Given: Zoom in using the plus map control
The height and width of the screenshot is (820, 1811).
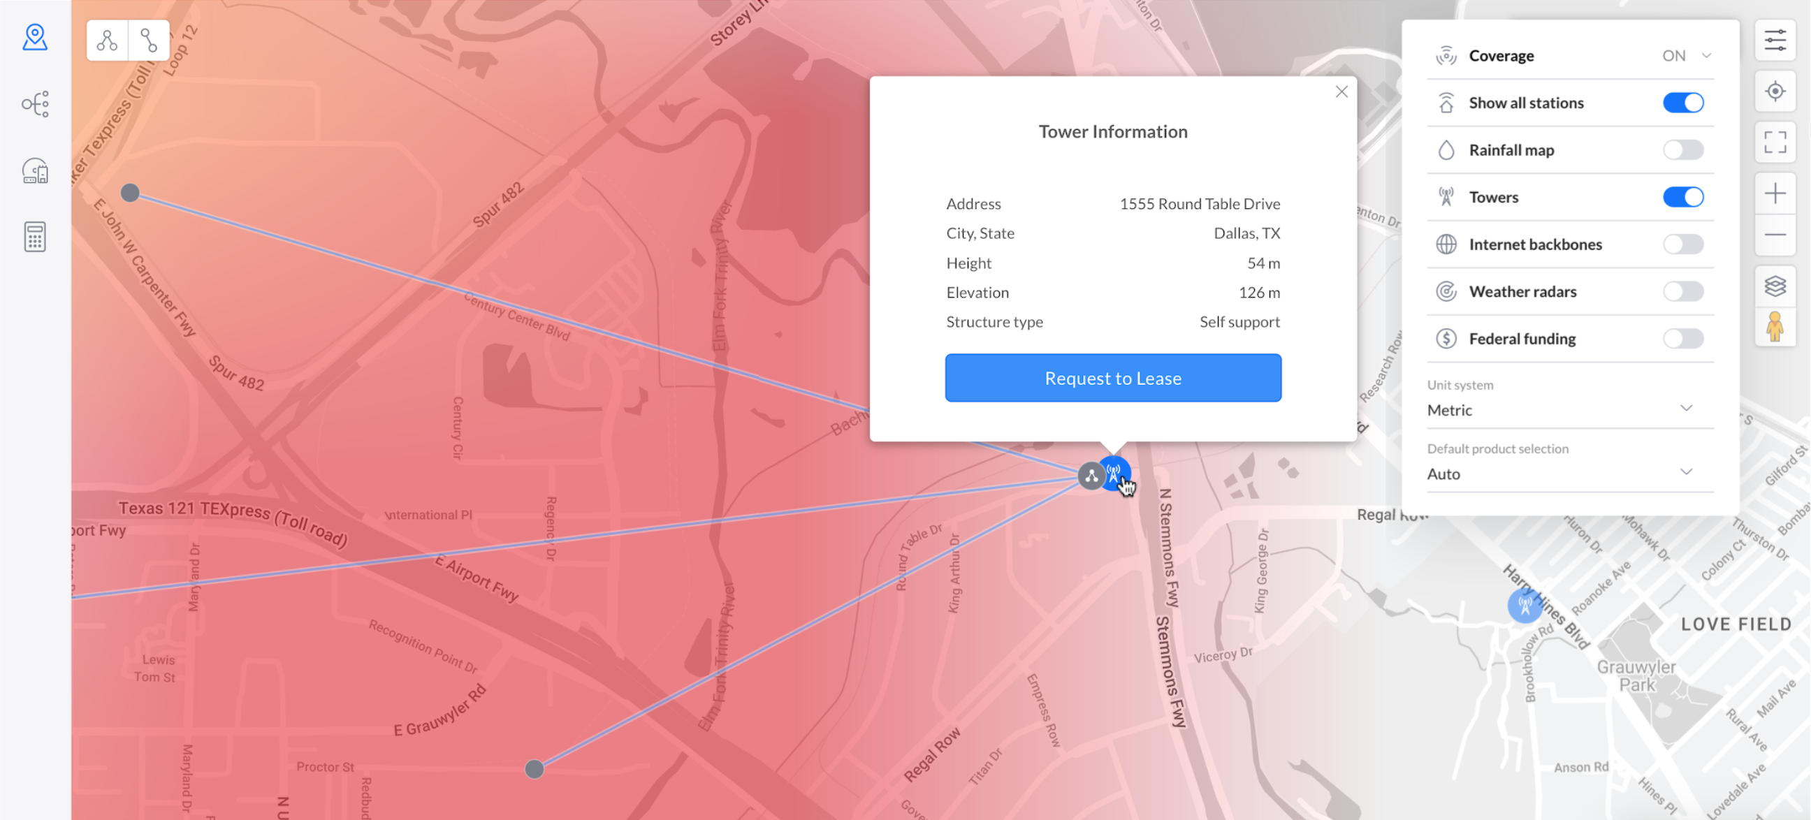Looking at the screenshot, I should (1775, 191).
